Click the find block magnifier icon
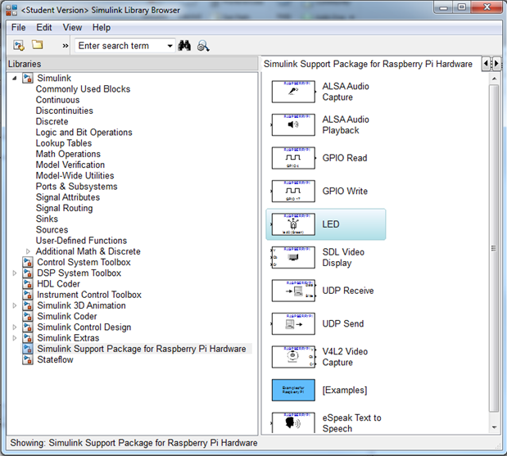This screenshot has width=507, height=456. pos(203,46)
